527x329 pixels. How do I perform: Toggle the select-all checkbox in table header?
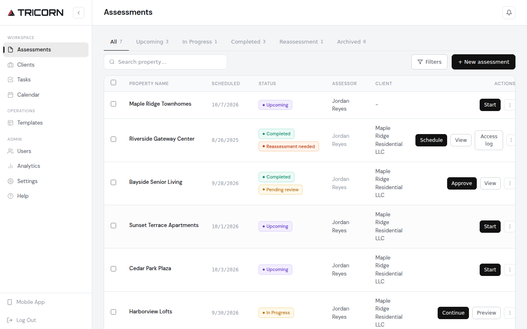pyautogui.click(x=114, y=83)
